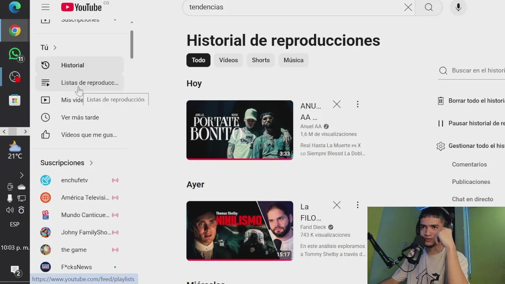Open the Portate Bonito video thumbnail
The height and width of the screenshot is (284, 505).
click(239, 130)
